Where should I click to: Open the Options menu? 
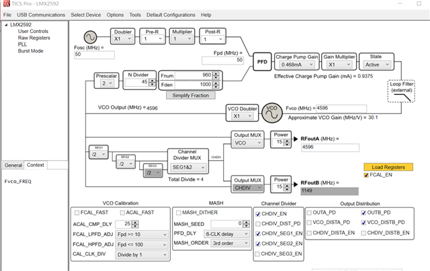115,15
